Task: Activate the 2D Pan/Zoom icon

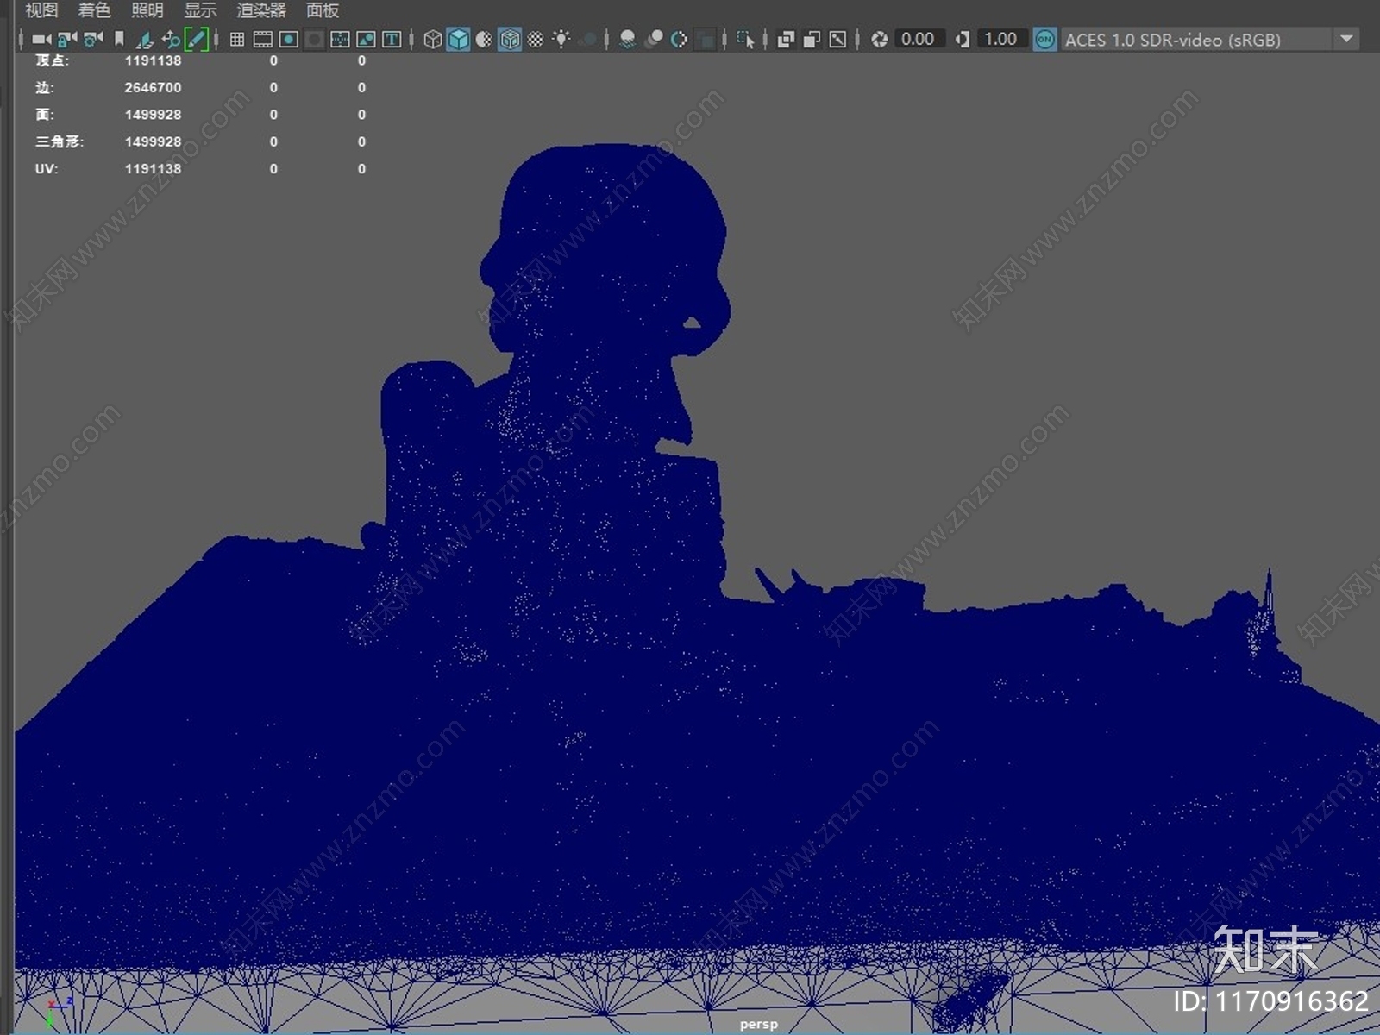Action: (x=171, y=39)
